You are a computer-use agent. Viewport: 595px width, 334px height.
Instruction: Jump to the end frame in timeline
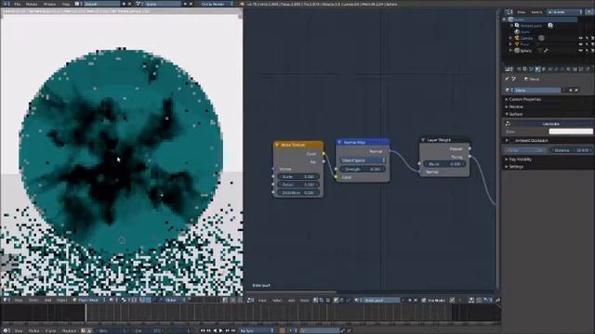coord(233,330)
